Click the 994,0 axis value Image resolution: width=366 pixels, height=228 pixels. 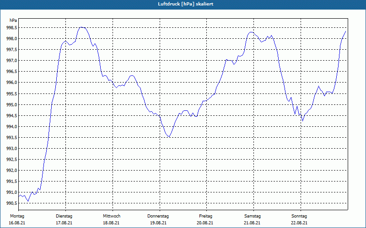coord(11,126)
